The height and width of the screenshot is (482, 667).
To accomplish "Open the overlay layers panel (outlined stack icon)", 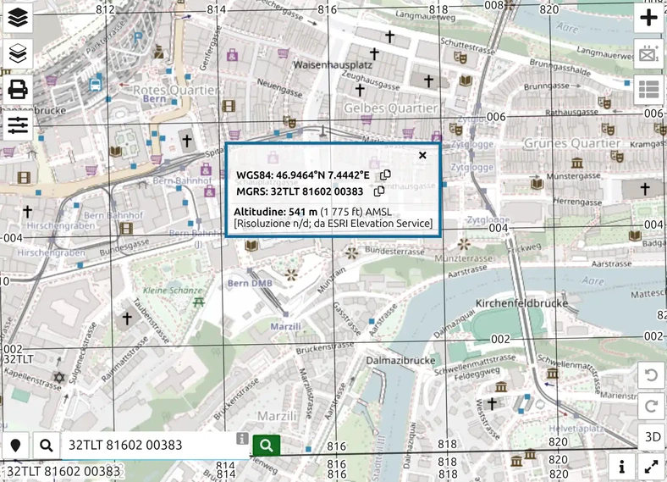I will 18,53.
